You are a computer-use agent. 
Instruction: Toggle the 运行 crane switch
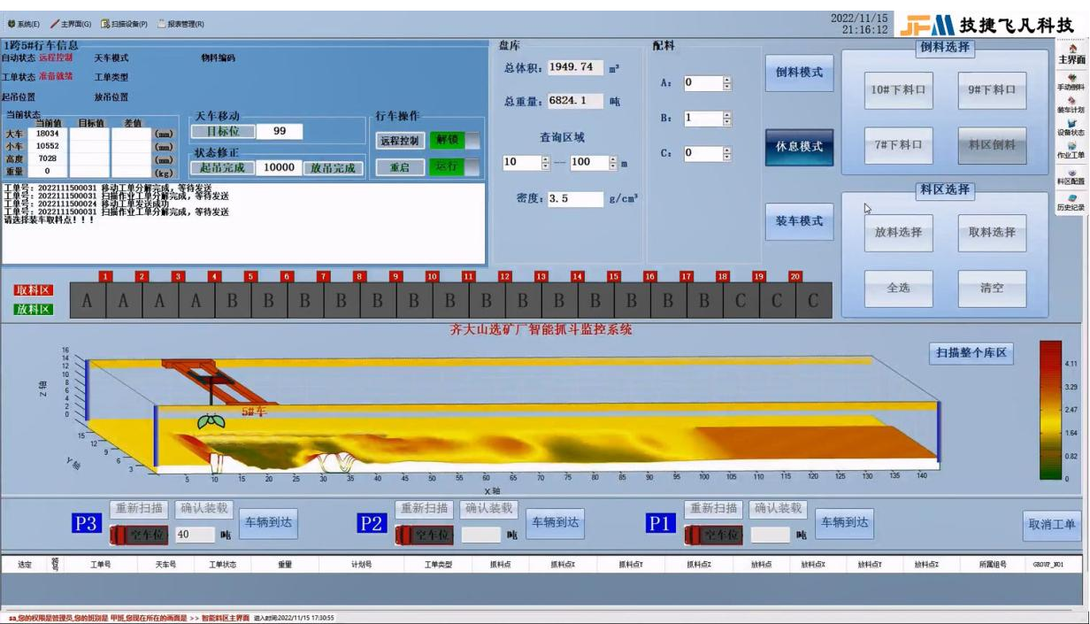(455, 166)
